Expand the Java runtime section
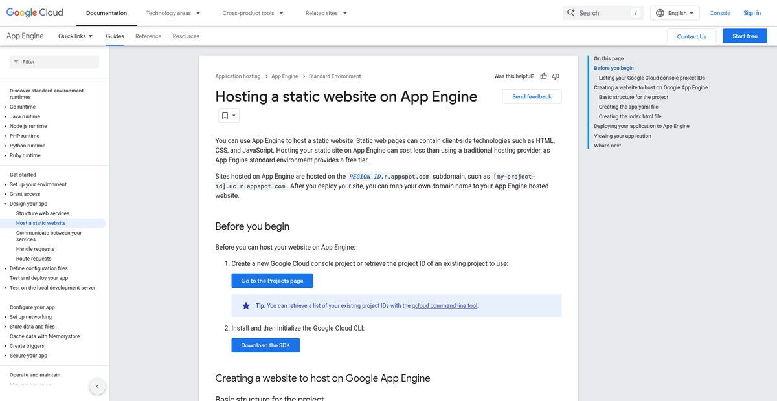Viewport: 777px width, 401px height. tap(6, 116)
